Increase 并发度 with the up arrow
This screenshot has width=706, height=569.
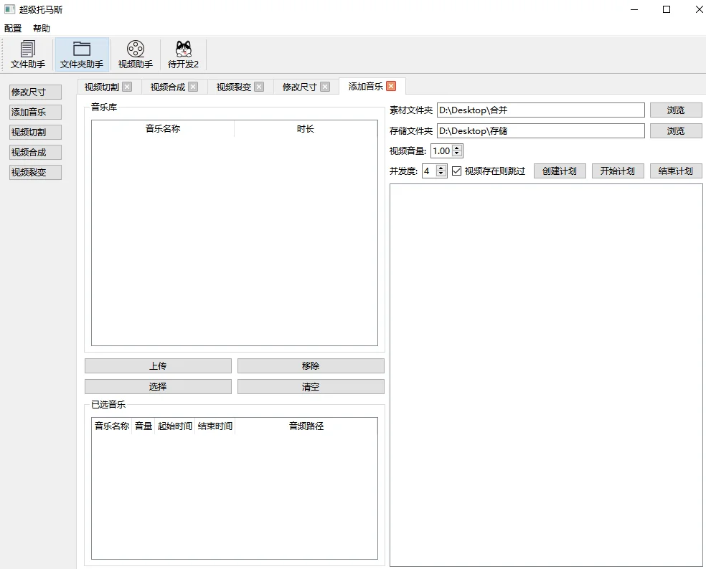coord(441,168)
